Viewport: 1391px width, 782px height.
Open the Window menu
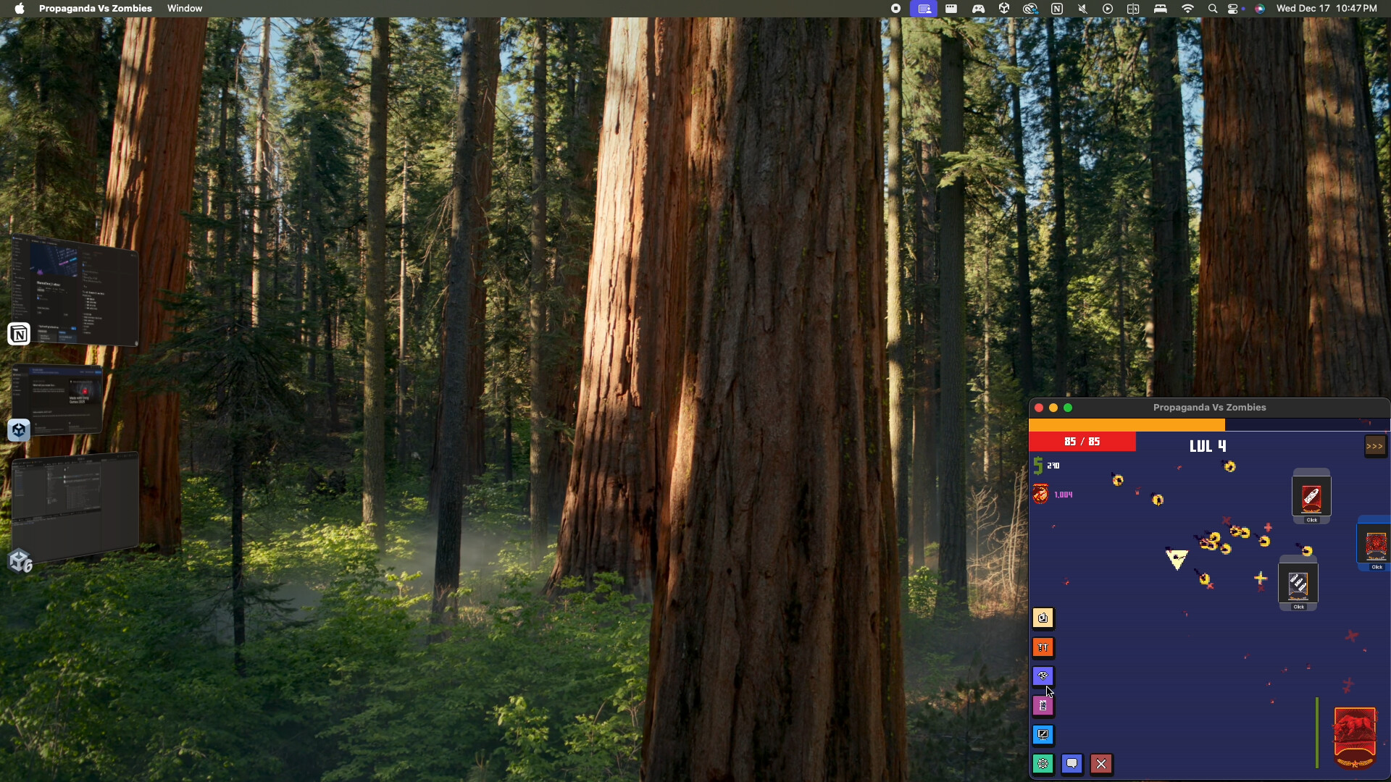click(x=184, y=8)
